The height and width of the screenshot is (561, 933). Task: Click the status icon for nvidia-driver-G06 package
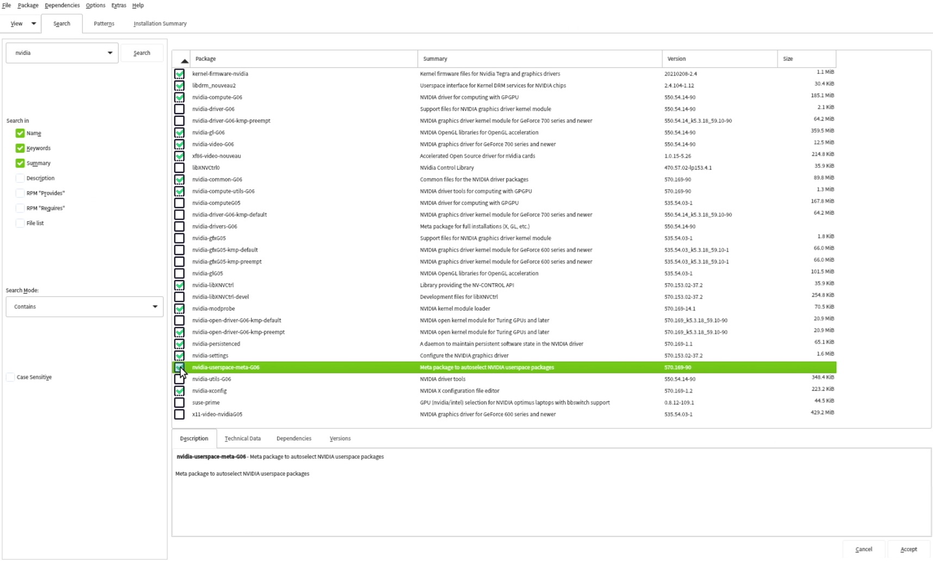tap(179, 109)
